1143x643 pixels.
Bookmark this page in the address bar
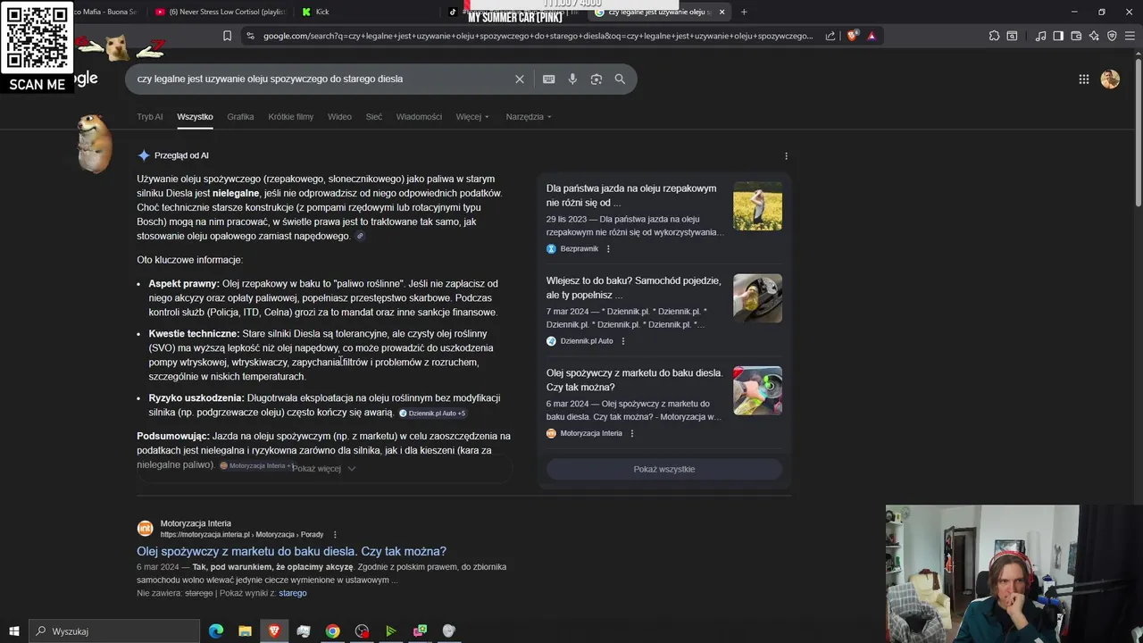click(x=227, y=36)
